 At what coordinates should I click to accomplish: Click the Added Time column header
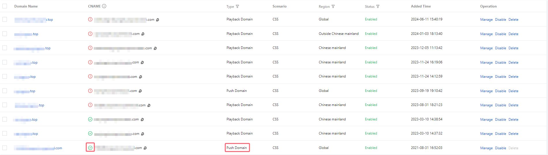[x=421, y=6]
